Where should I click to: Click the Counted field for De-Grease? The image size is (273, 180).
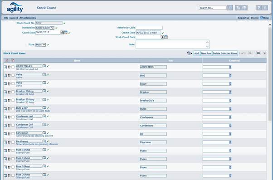tap(216, 142)
